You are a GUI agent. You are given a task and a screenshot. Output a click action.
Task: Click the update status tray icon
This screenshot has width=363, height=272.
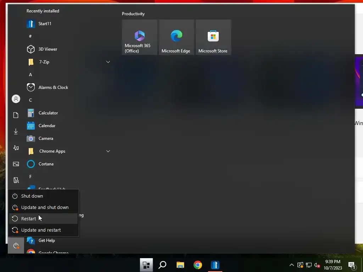(300, 265)
